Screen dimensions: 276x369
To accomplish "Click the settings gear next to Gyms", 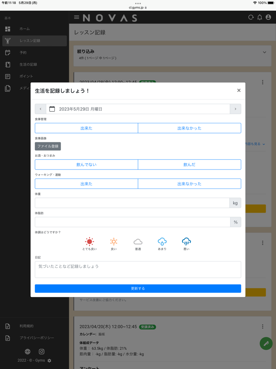I will click(x=49, y=361).
